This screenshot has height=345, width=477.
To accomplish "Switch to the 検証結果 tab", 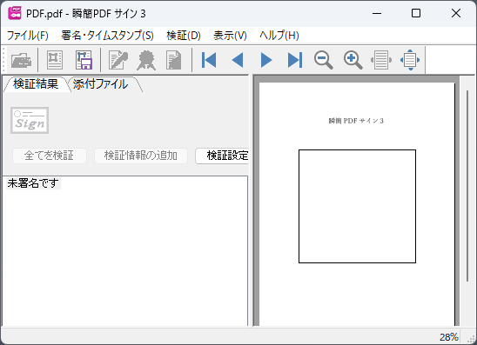I will (x=36, y=84).
